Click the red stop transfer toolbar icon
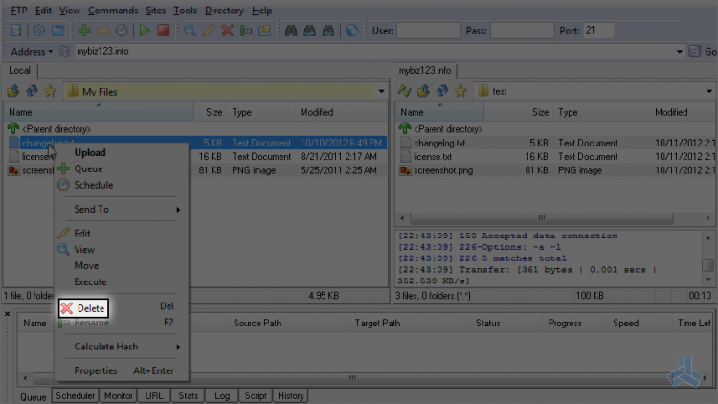This screenshot has width=718, height=404. coord(163,31)
